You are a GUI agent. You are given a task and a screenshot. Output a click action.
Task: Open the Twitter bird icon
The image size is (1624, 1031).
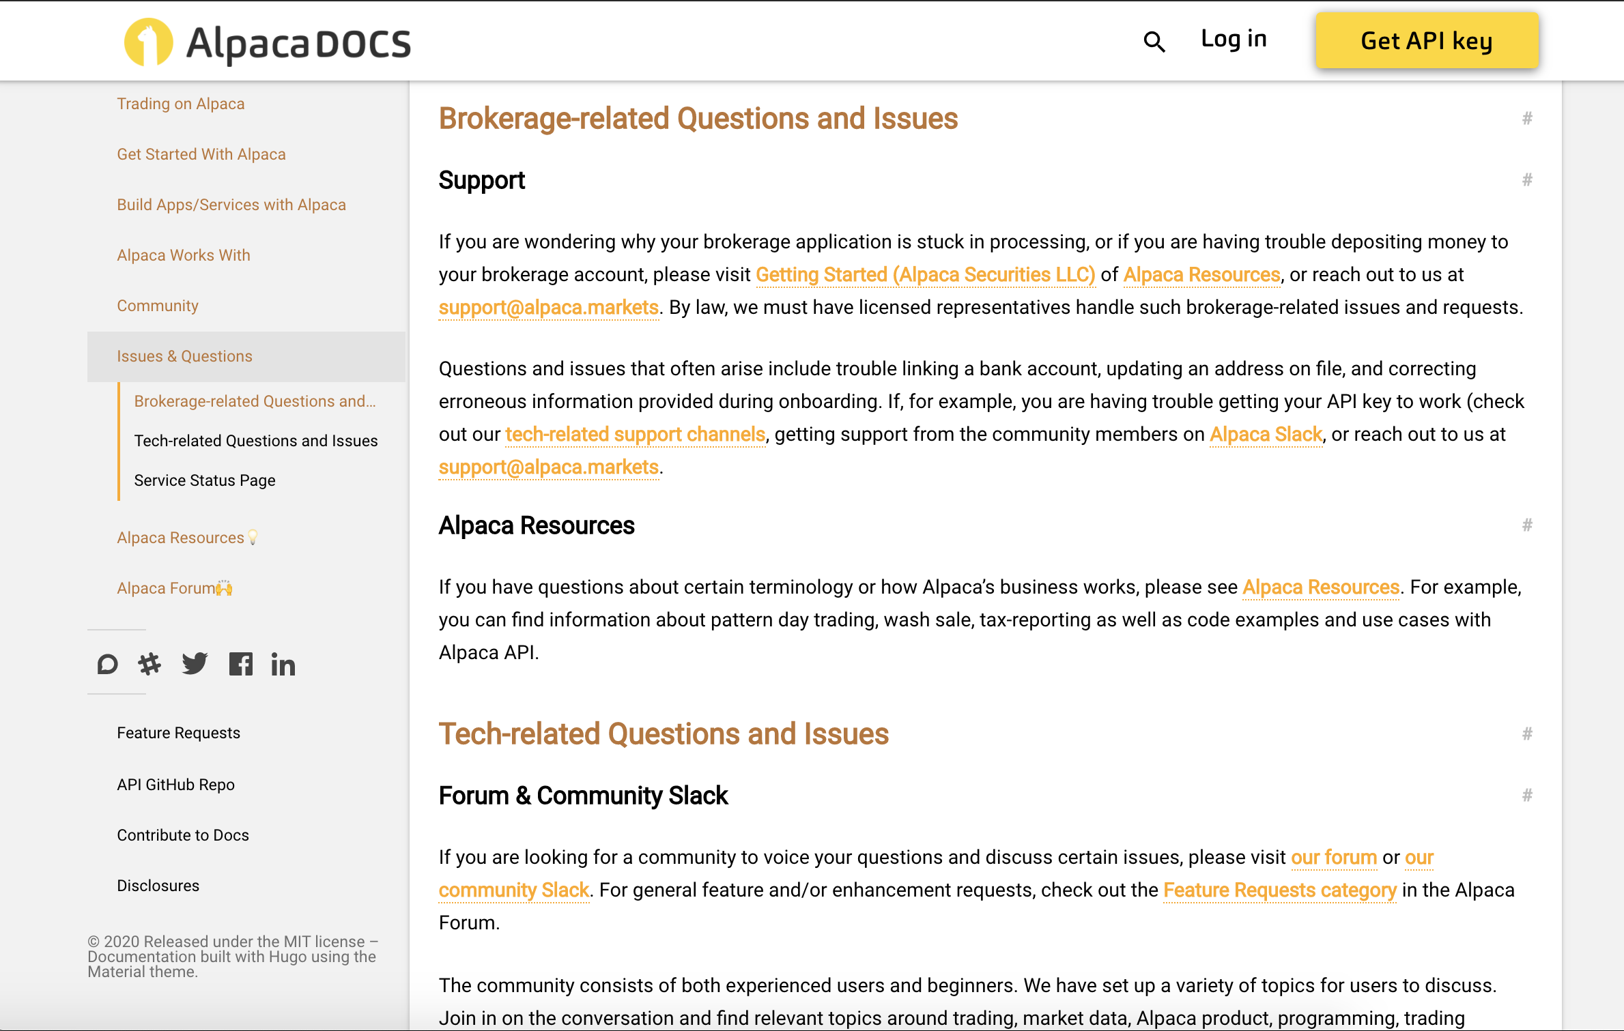[195, 664]
